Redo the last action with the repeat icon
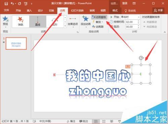This screenshot has width=168, height=124. (x=19, y=4)
